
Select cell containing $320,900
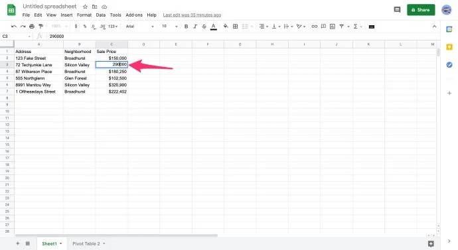click(112, 85)
